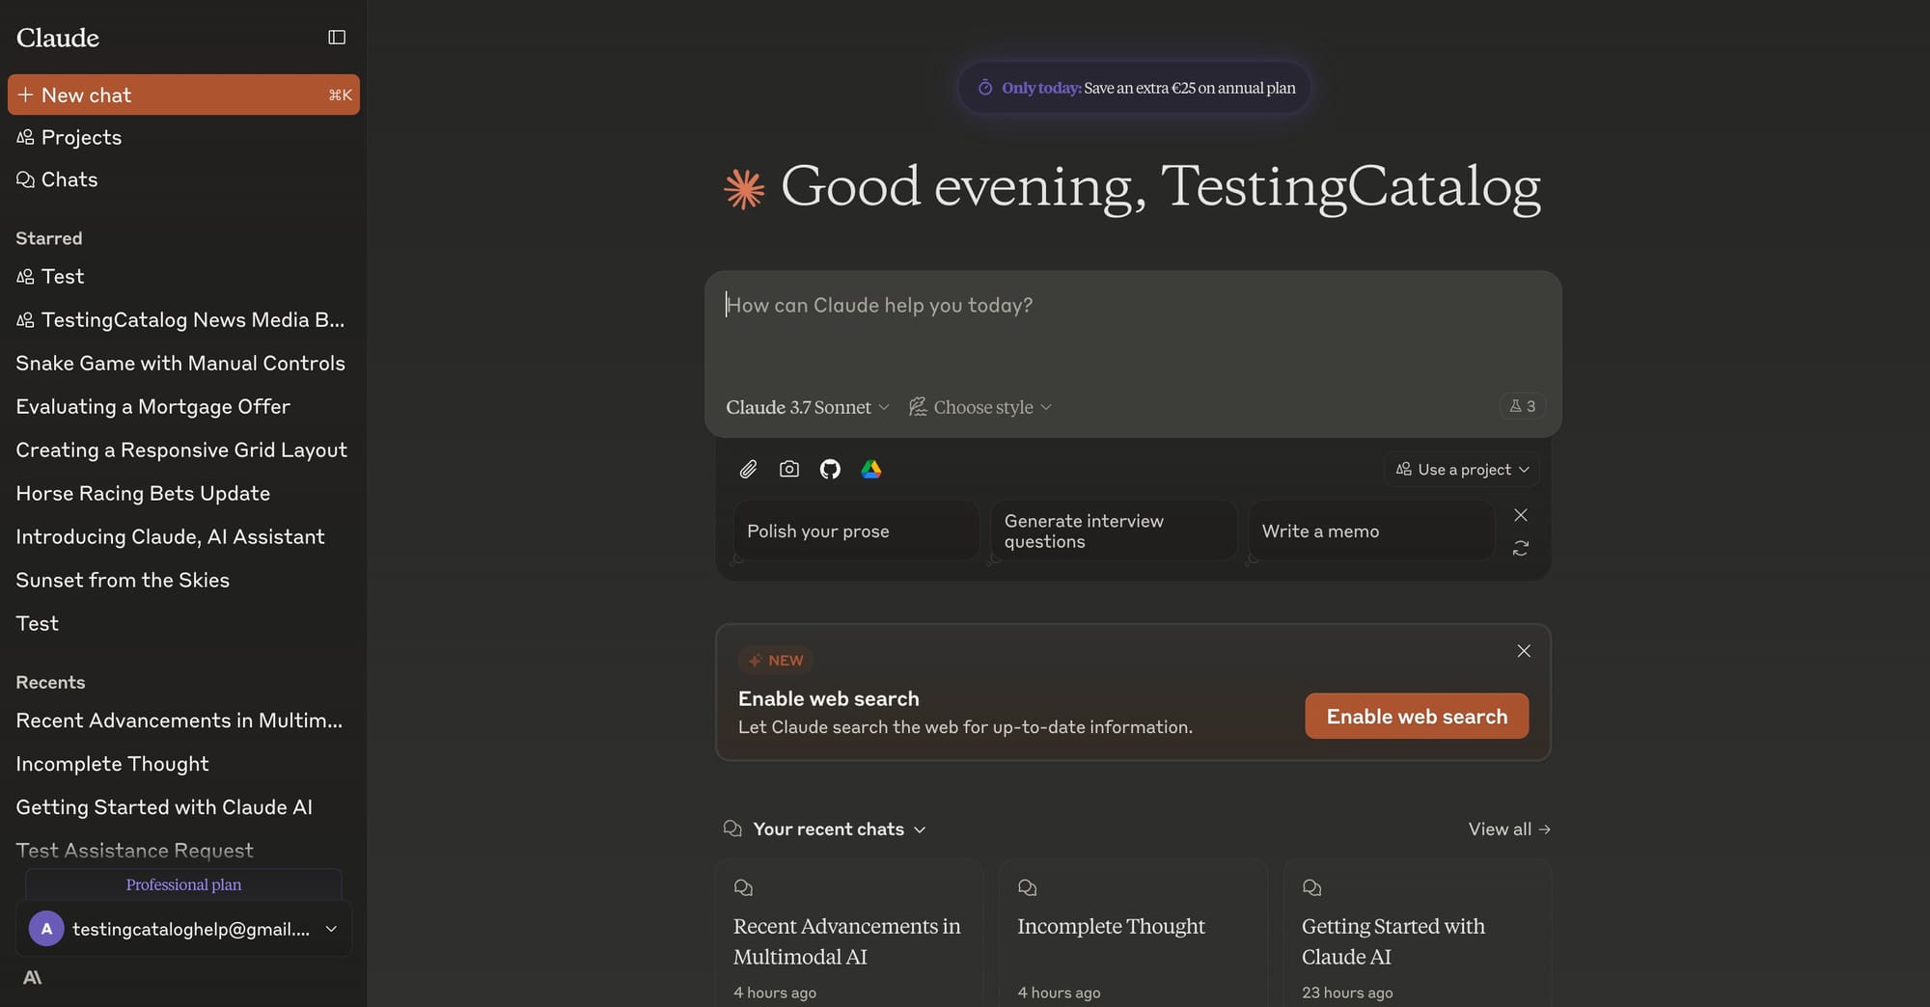The height and width of the screenshot is (1007, 1930).
Task: Click the paperclip attach file icon
Action: [x=748, y=470]
